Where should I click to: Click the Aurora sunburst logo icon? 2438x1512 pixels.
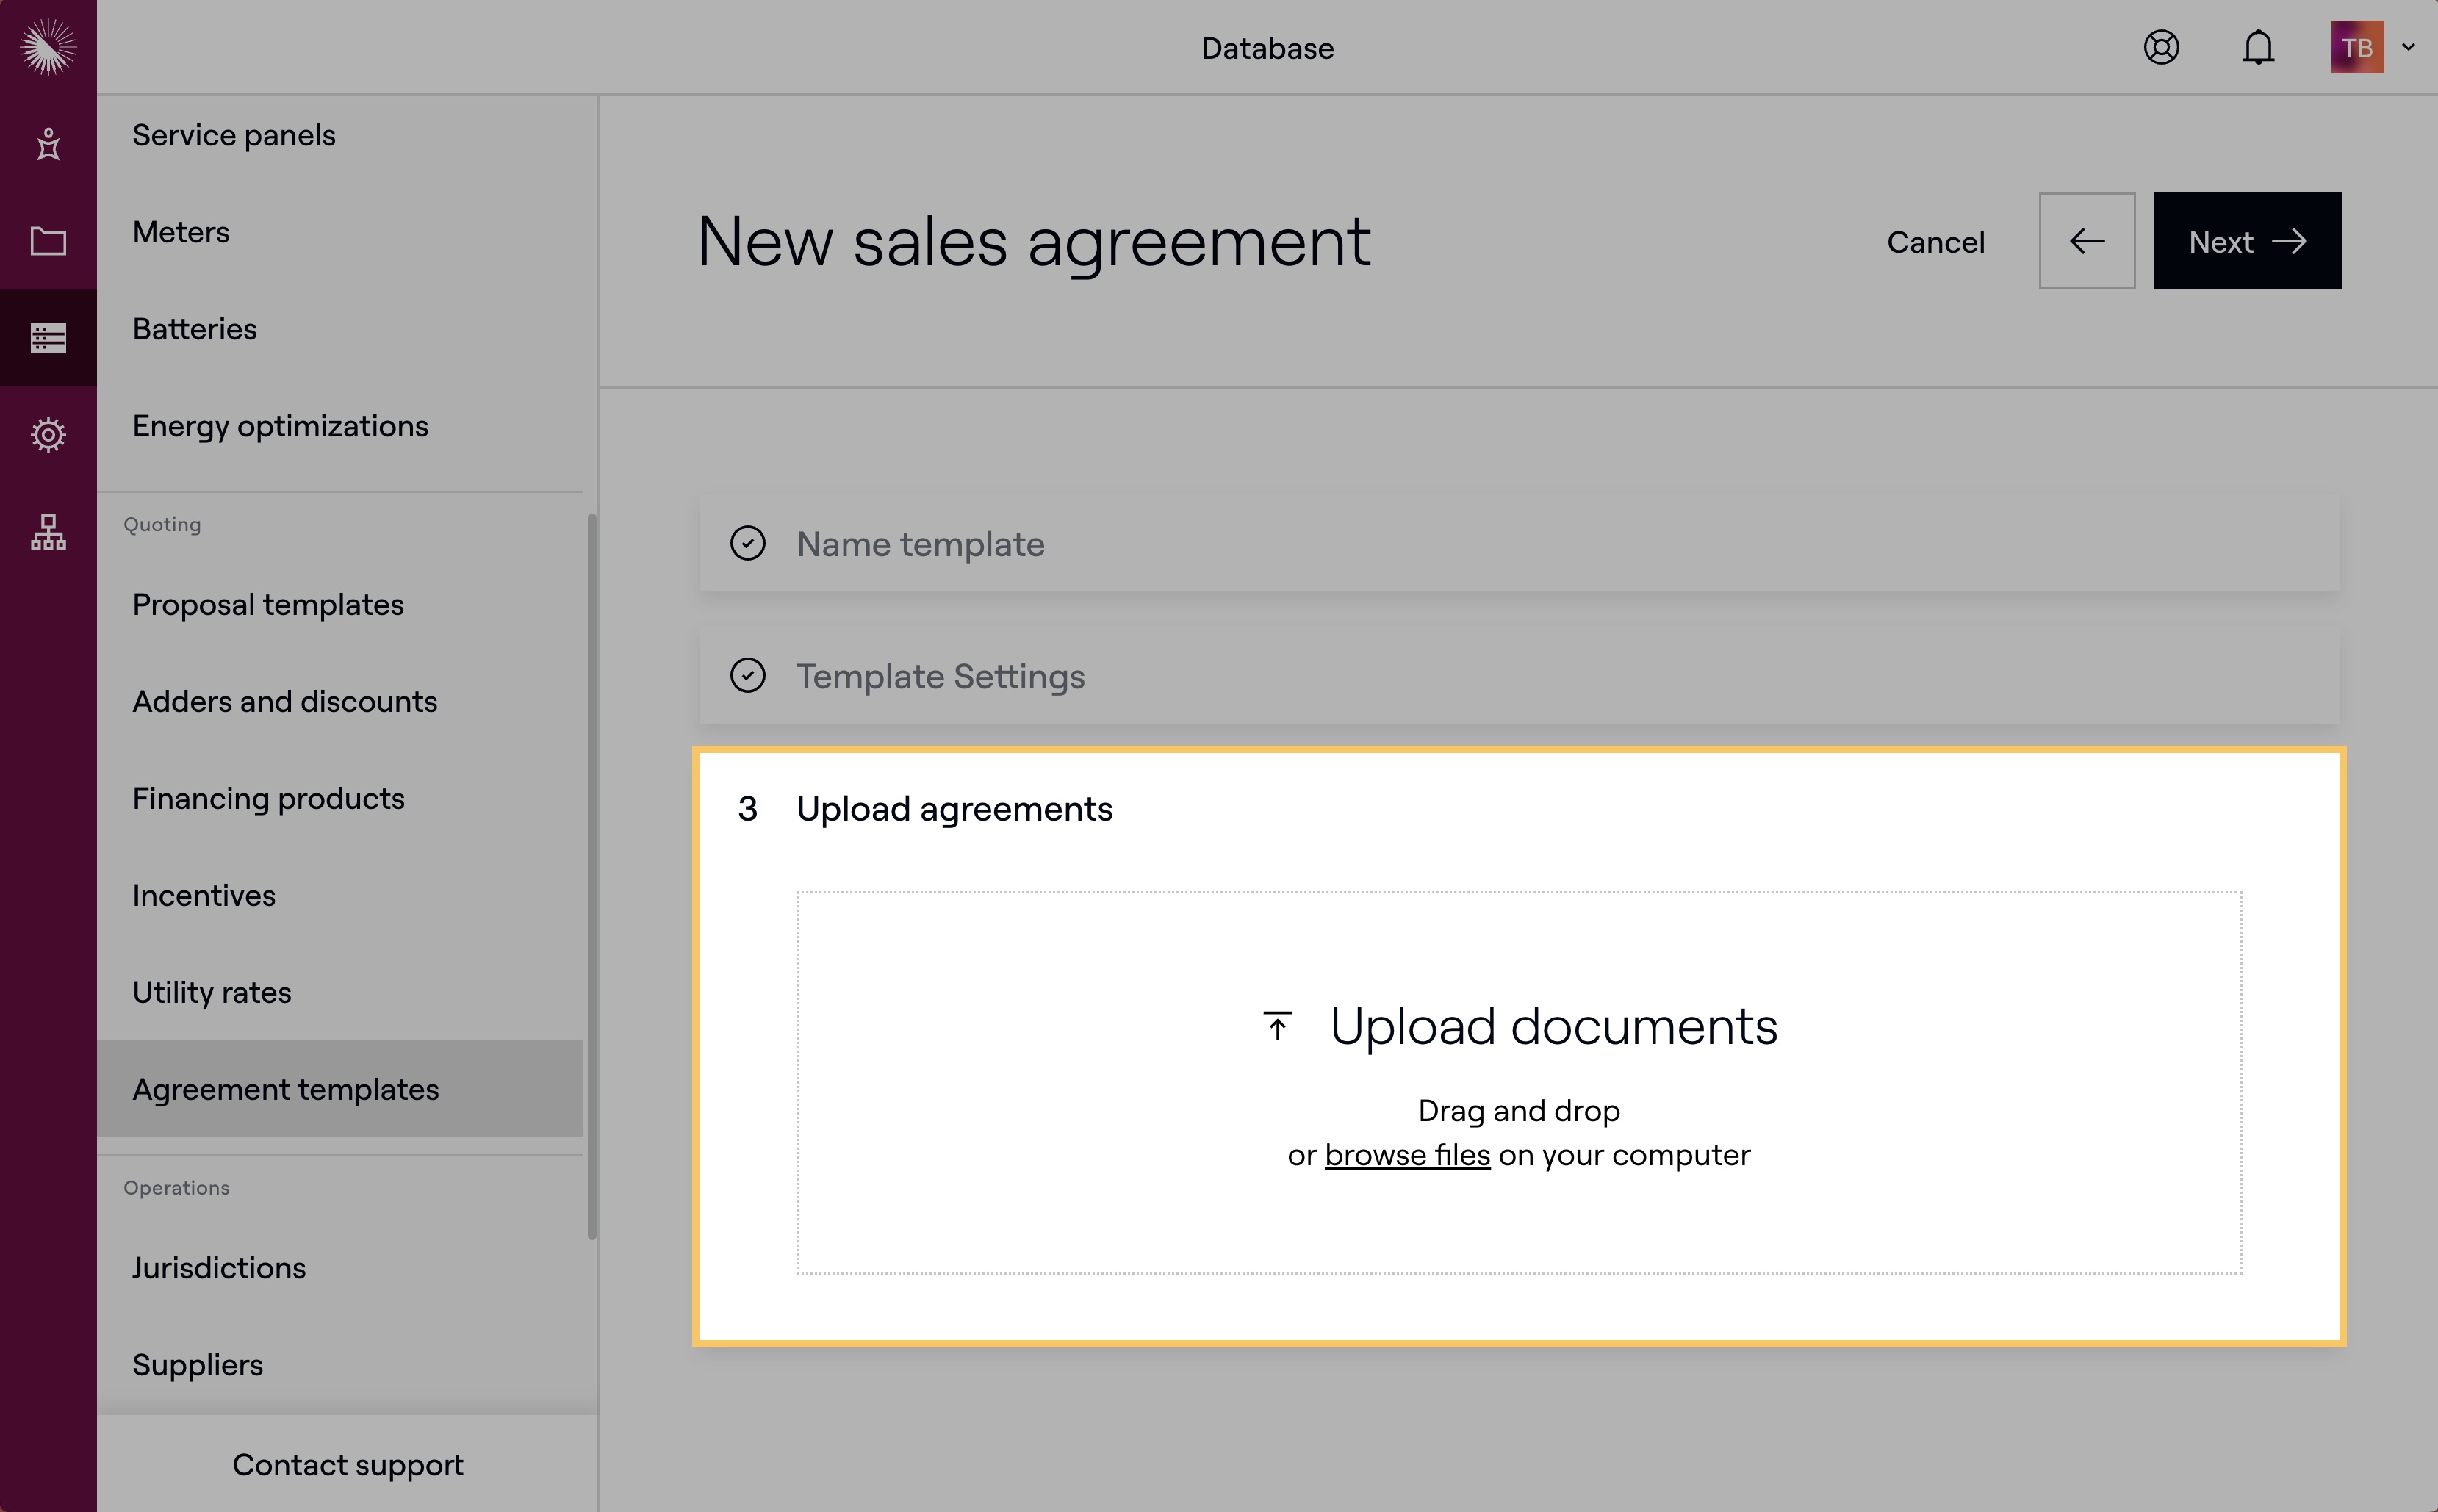[x=48, y=47]
